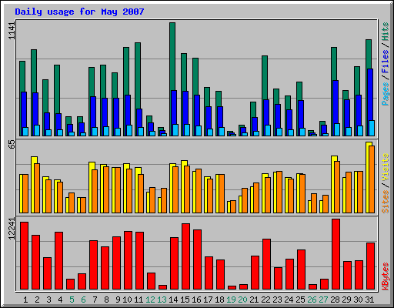Click day 1 on the x-axis
The height and width of the screenshot is (308, 394).
25,300
